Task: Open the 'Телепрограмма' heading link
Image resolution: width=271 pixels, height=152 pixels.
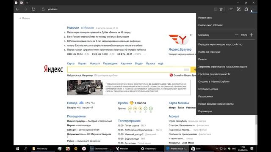Action: click(x=129, y=121)
